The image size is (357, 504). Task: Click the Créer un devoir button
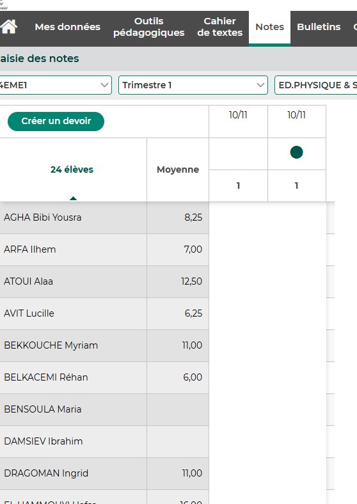(56, 121)
